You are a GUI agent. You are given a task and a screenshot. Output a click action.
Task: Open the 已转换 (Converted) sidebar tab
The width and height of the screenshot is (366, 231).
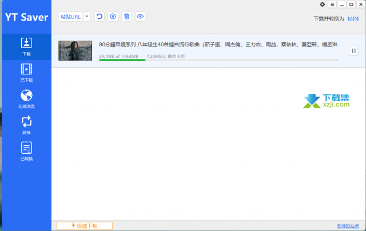27,152
